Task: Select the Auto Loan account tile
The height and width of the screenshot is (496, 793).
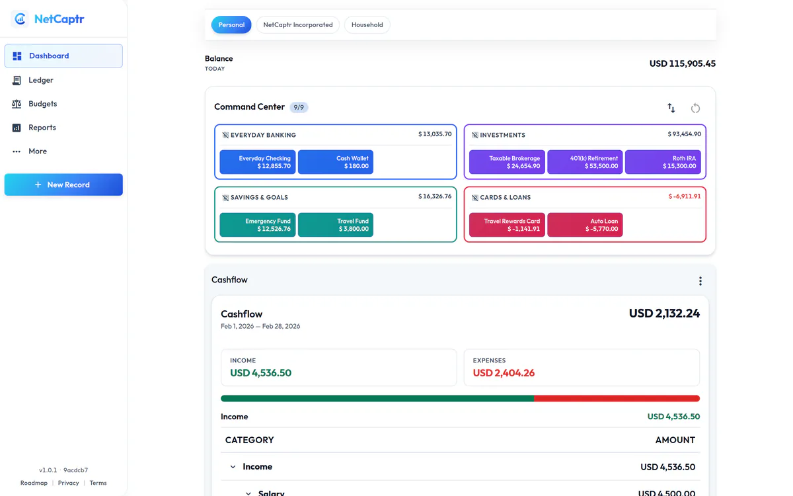Action: [x=585, y=225]
